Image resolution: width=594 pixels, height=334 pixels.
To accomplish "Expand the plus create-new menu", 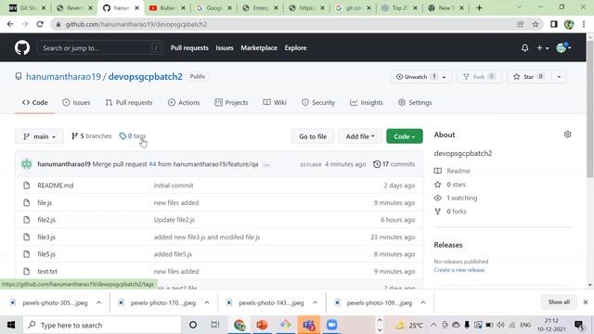I will (x=542, y=48).
